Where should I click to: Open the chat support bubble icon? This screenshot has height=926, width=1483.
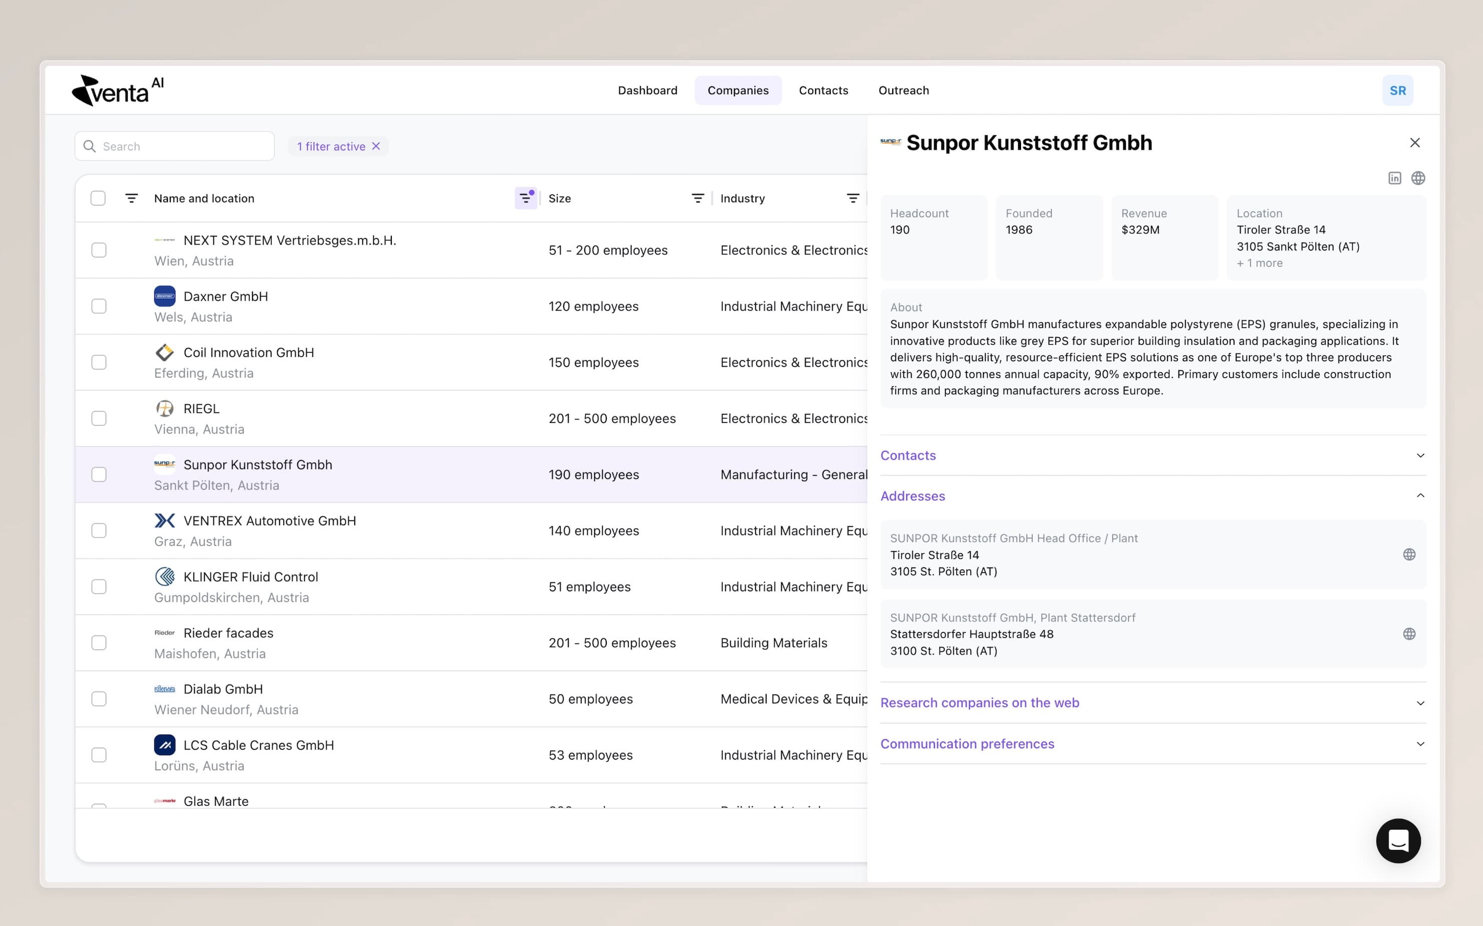pyautogui.click(x=1398, y=840)
